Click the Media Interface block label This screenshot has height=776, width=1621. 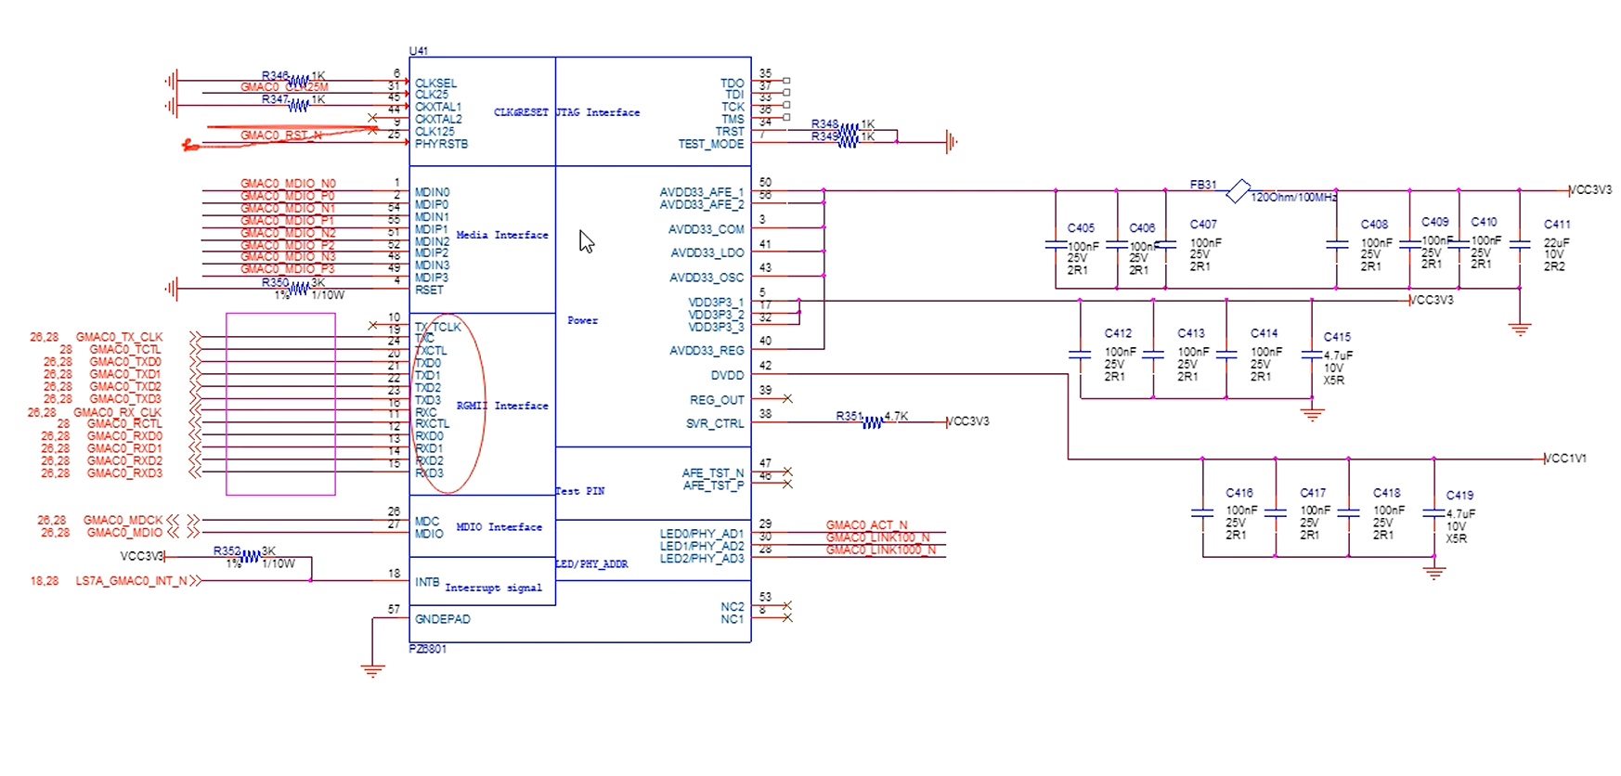502,235
